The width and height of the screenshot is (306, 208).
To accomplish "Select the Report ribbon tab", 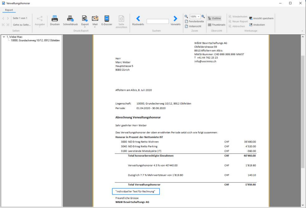I will (x=9, y=10).
